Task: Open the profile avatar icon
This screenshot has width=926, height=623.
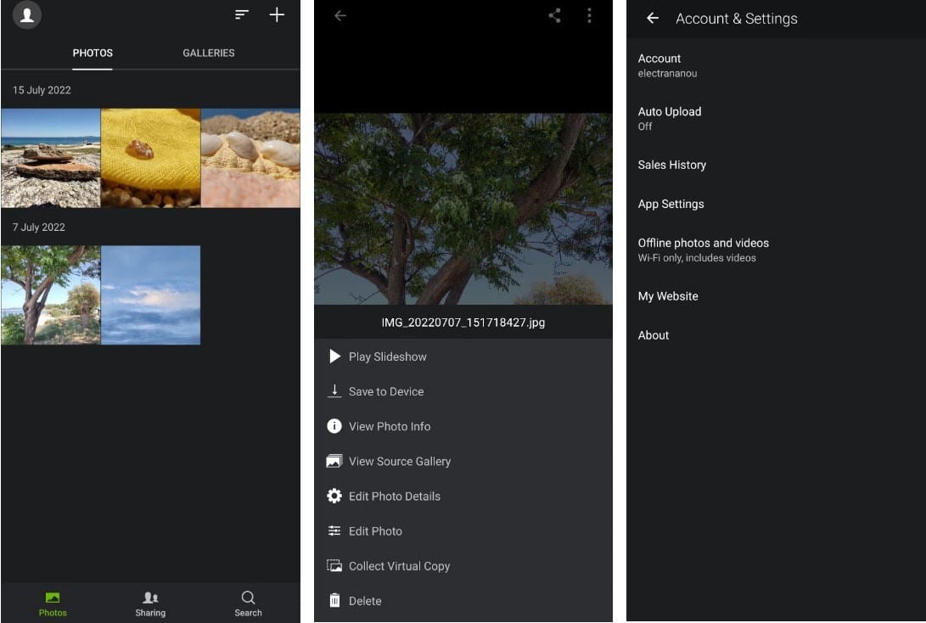Action: 27,15
